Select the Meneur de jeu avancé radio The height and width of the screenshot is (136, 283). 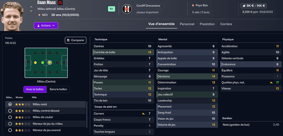click(x=10, y=130)
